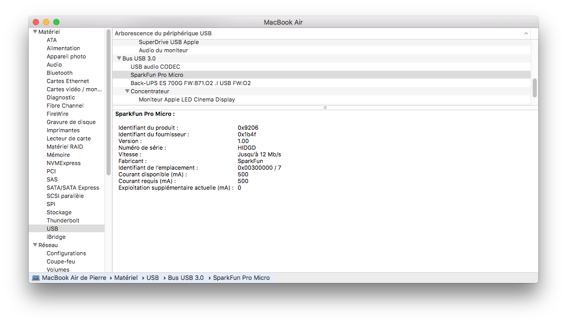Viewport: 567px width, 324px height.
Task: Click the USB tree vertical scrollbar thumb
Action: pos(534,88)
